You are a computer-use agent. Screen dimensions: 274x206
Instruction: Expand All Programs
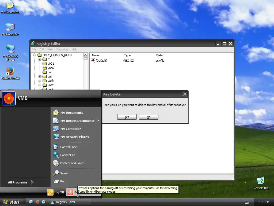coord(21,182)
